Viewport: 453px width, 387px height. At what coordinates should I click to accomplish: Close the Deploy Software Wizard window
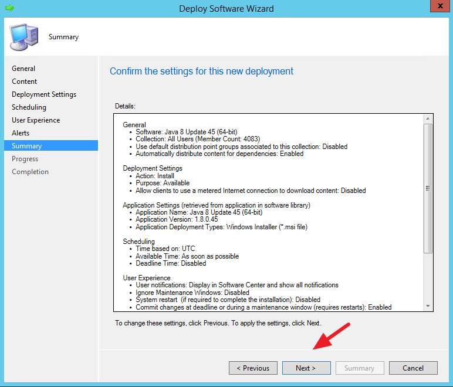(440, 6)
